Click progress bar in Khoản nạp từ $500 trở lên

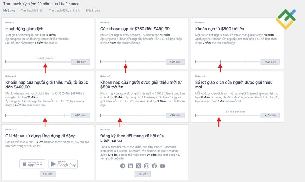pyautogui.click(x=228, y=62)
